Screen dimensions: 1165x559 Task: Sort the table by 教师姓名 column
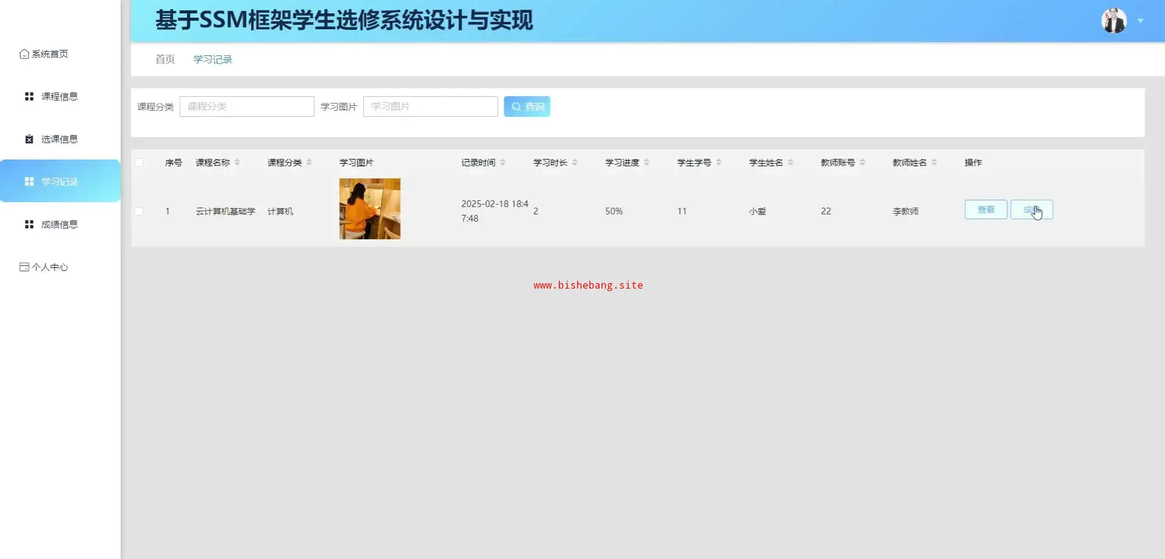pyautogui.click(x=934, y=163)
